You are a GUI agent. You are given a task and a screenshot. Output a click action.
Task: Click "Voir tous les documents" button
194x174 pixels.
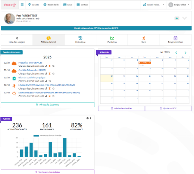[x=48, y=105]
